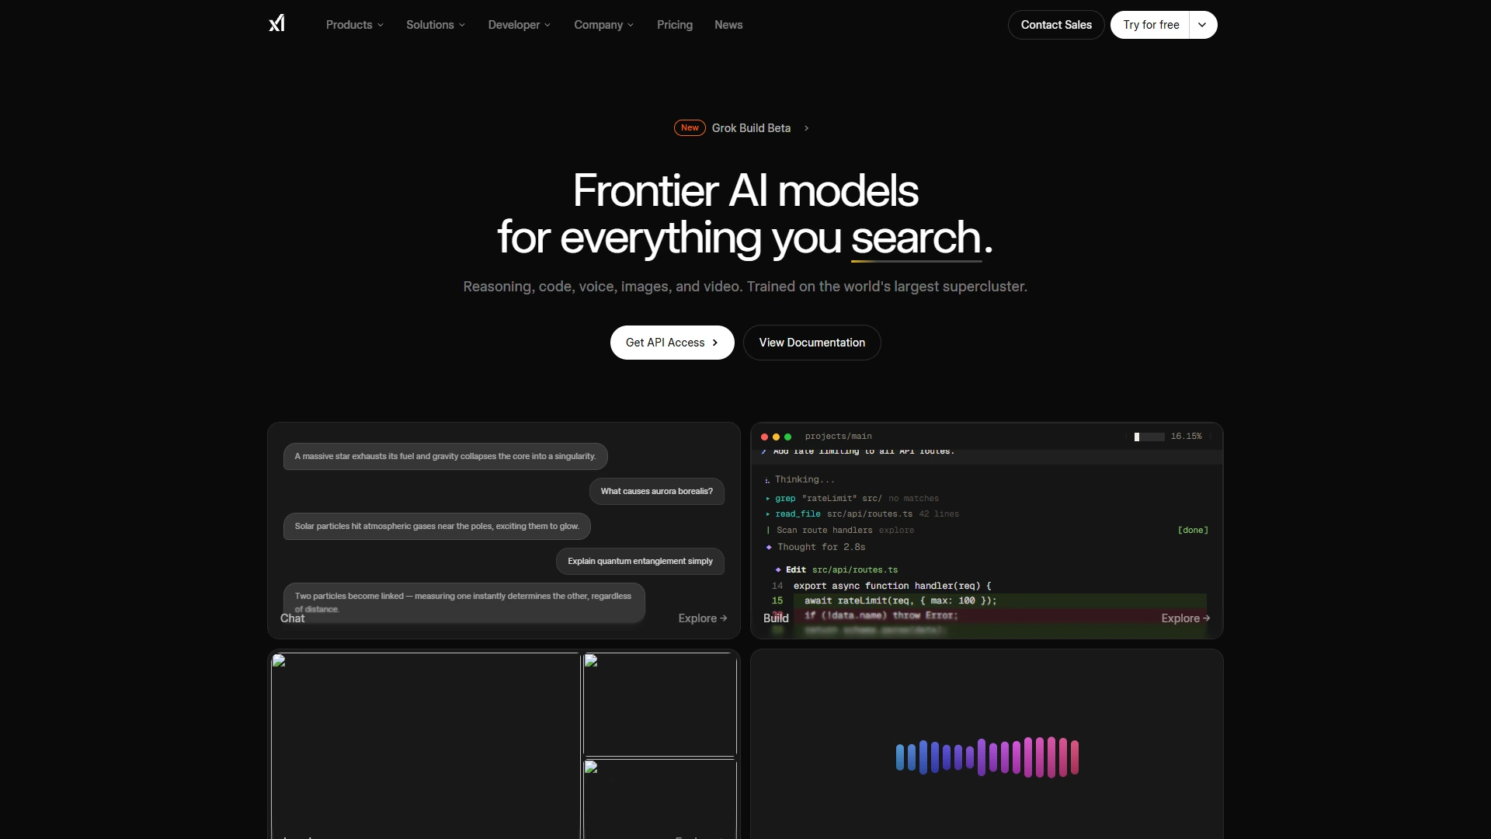This screenshot has width=1491, height=839.
Task: Go to the Pricing page
Action: coord(675,25)
